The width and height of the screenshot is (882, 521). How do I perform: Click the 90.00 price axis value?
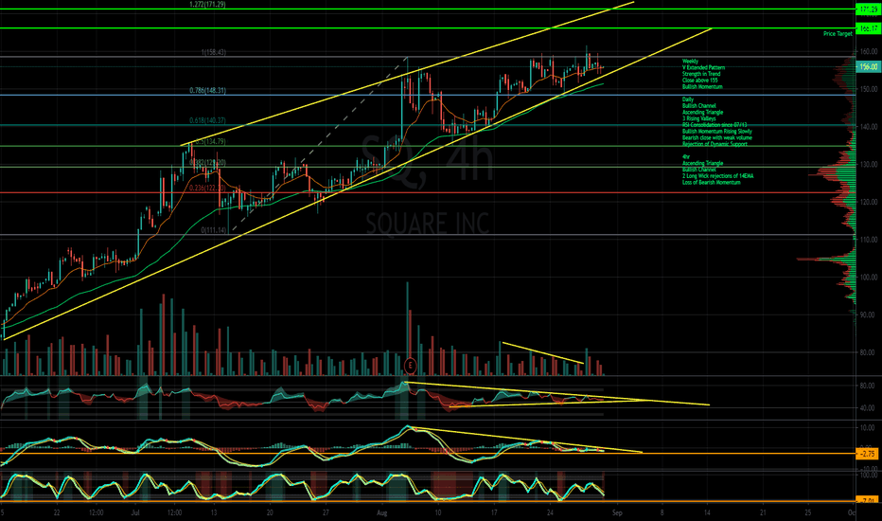coord(869,315)
